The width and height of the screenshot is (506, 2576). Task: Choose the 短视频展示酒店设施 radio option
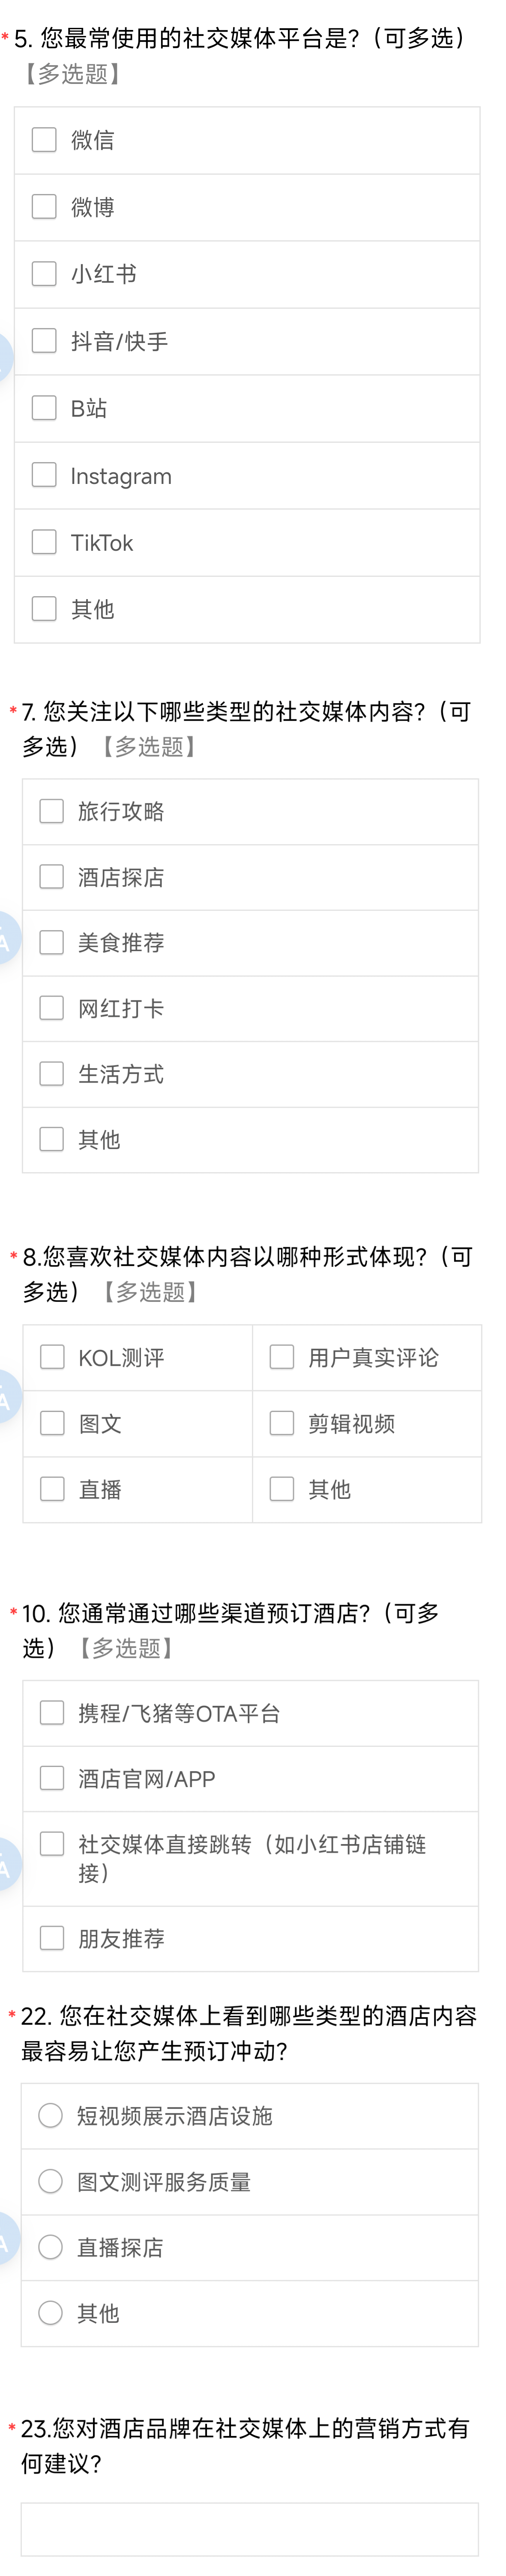coord(50,2116)
